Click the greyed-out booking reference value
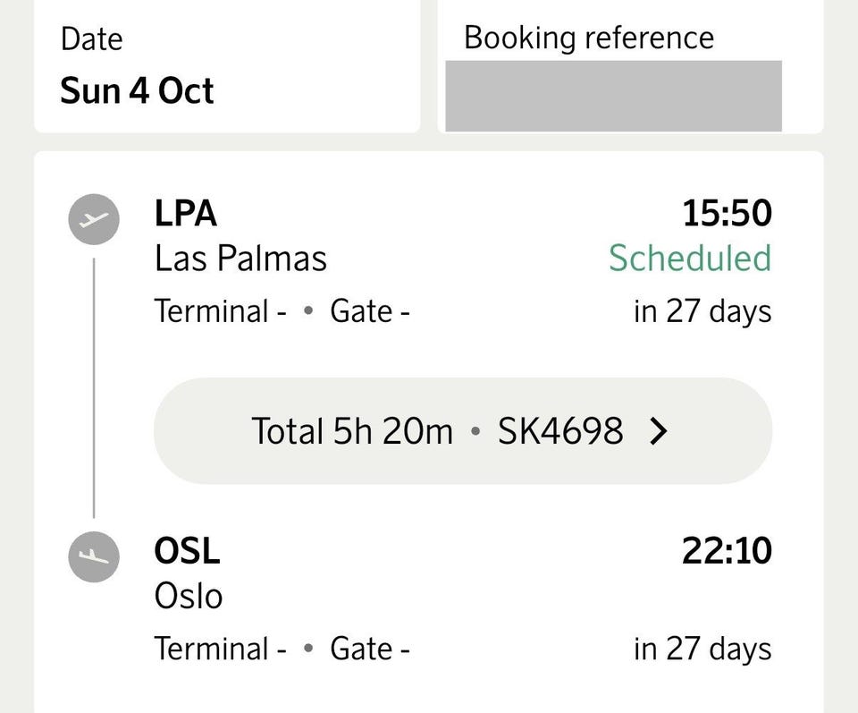Image resolution: width=858 pixels, height=713 pixels. (613, 96)
